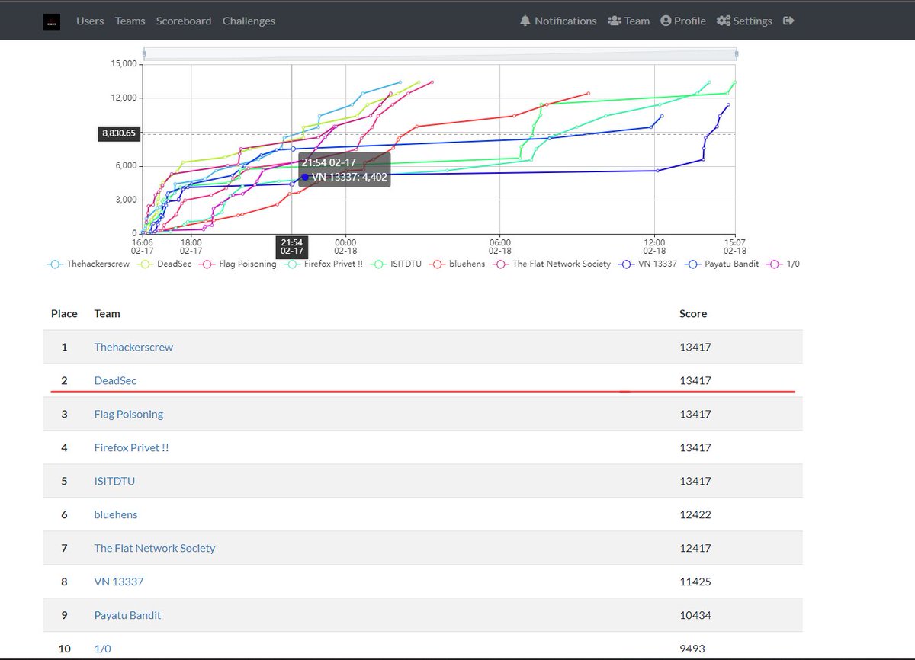The image size is (915, 660).
Task: Open Flag Poisoning team link
Action: (x=129, y=414)
